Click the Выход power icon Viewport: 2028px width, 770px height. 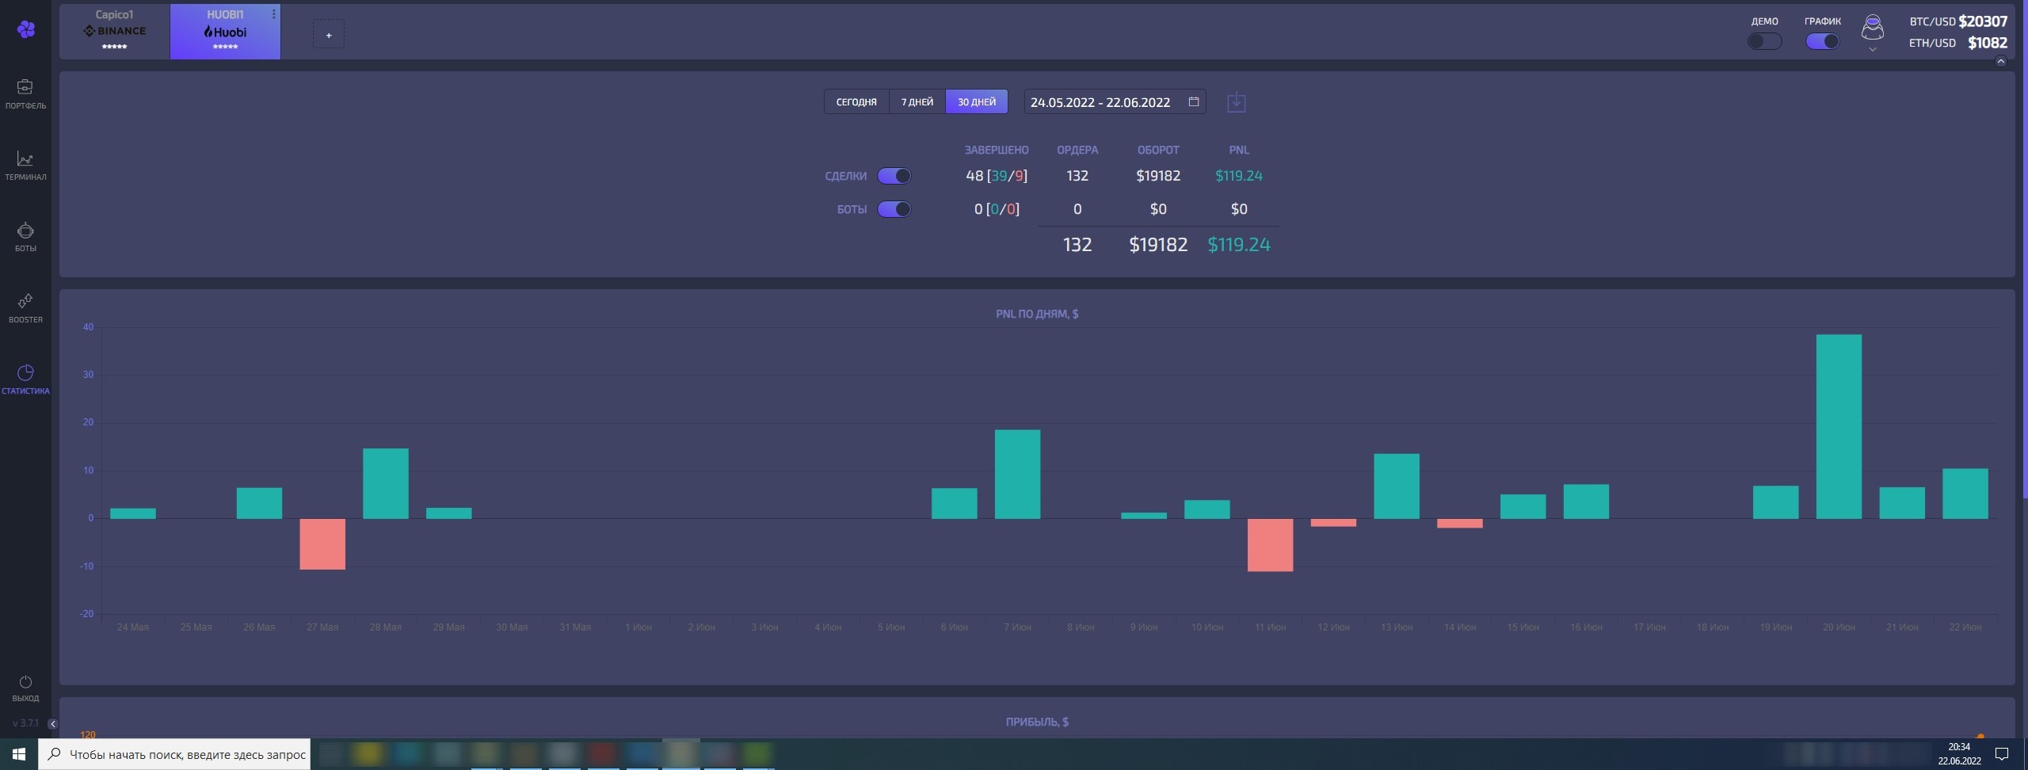[x=25, y=682]
